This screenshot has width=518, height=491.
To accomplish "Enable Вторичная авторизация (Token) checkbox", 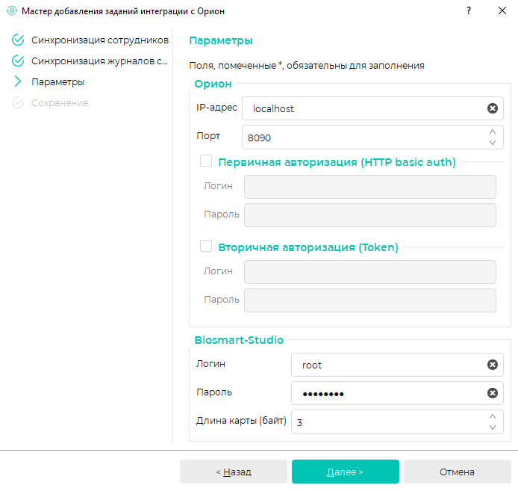I will tap(206, 246).
